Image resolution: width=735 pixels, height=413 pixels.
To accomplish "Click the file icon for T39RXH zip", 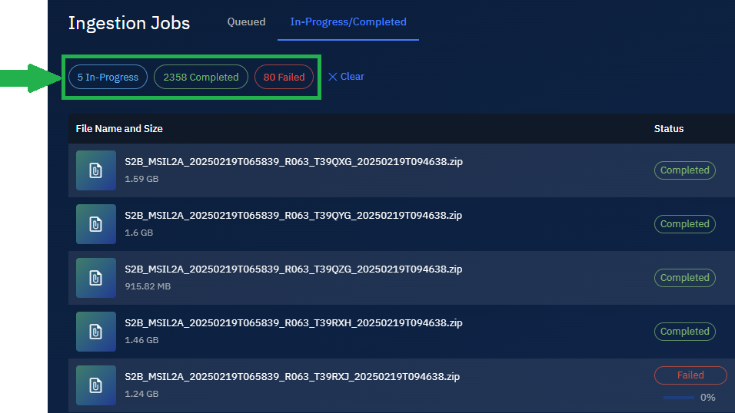I will tap(96, 332).
